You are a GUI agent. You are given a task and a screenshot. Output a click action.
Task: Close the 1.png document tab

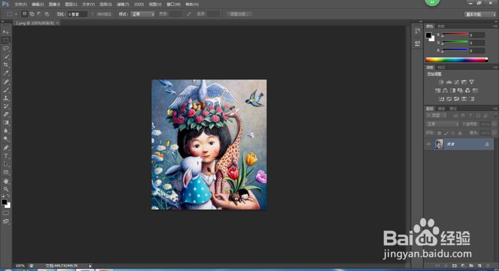pyautogui.click(x=57, y=23)
